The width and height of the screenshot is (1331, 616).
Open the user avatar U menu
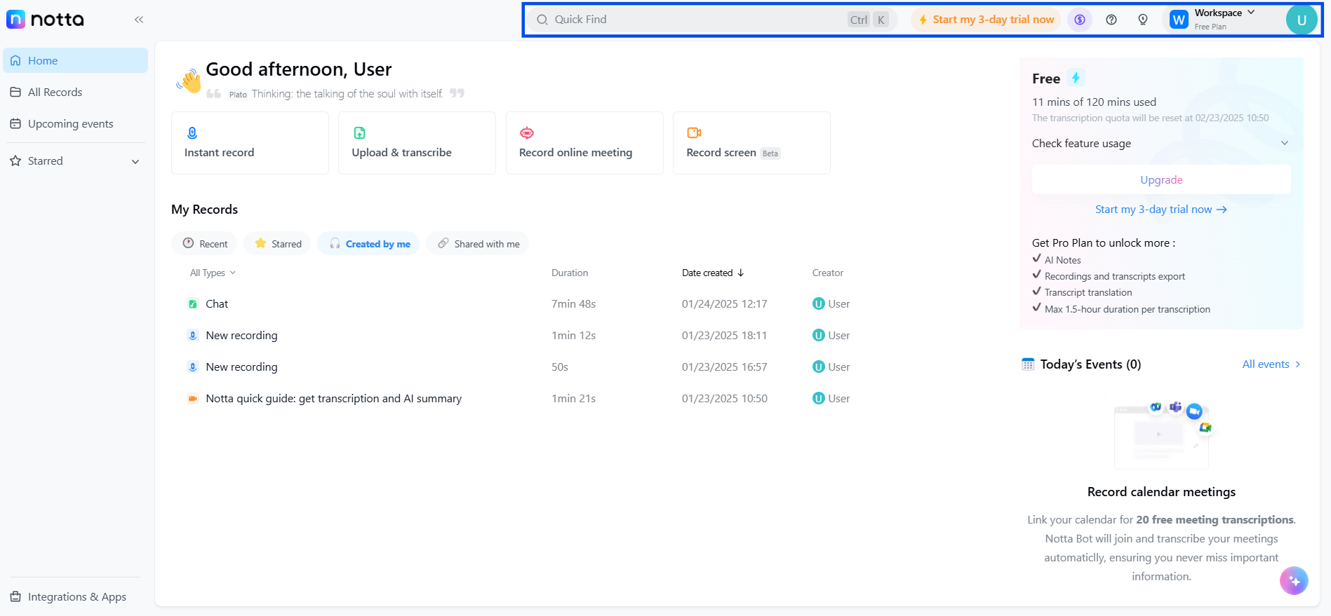(x=1302, y=20)
